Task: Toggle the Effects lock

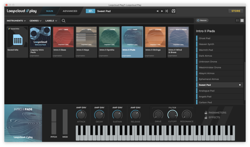Action: coord(206,117)
